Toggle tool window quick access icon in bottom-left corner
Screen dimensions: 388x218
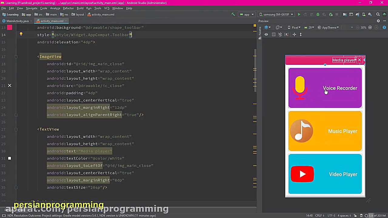(4, 216)
